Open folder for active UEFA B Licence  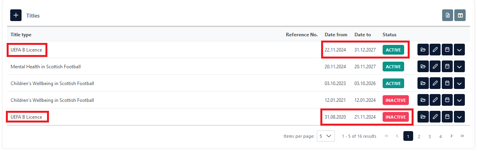click(423, 50)
